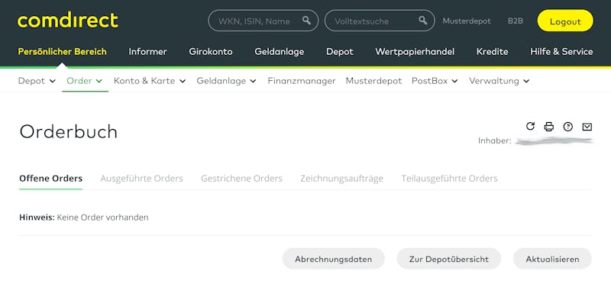This screenshot has height=300, width=611.
Task: Click the Abrechnungsdaten button
Action: pyautogui.click(x=334, y=259)
